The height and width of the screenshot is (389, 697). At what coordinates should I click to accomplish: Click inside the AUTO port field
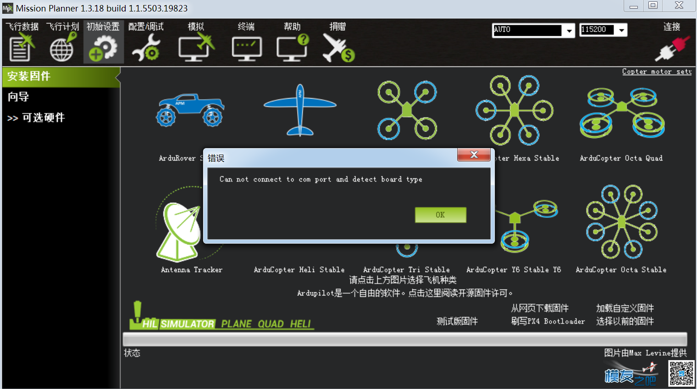[527, 30]
